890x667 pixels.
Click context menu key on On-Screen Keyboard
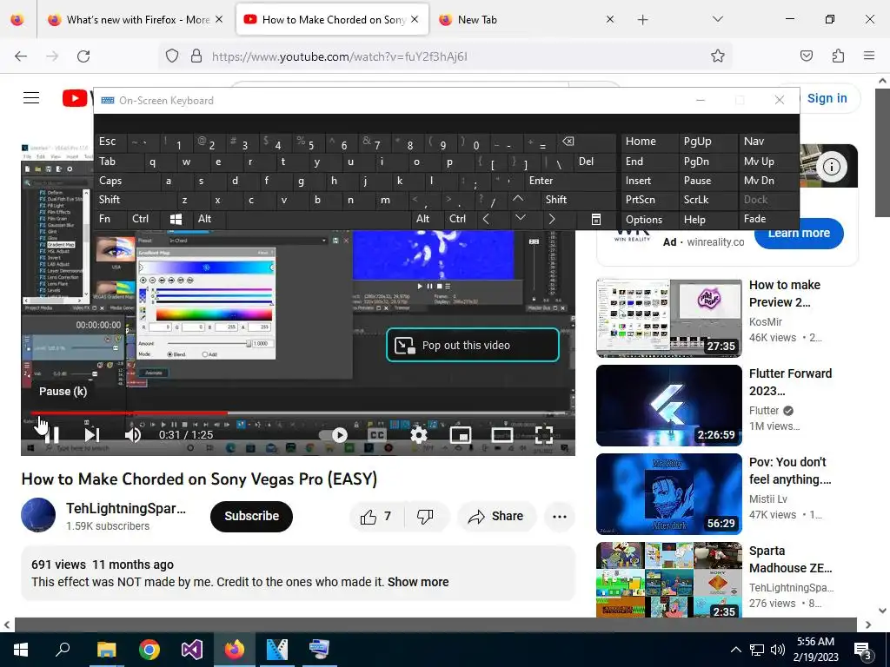click(x=595, y=220)
